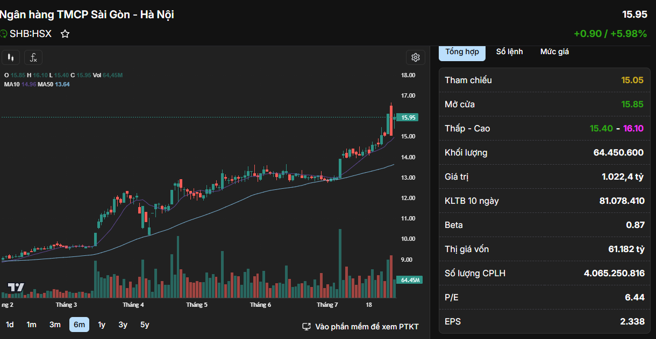Click the Khối lượng value 64.450.600

click(618, 153)
